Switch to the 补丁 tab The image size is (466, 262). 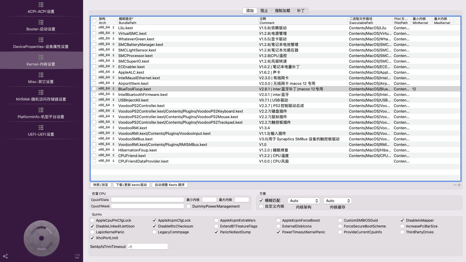[301, 11]
